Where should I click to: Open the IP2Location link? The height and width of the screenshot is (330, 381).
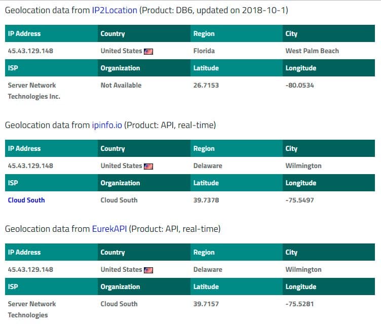pyautogui.click(x=115, y=10)
